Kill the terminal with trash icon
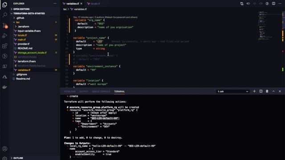This screenshot has height=160, width=285. tap(267, 91)
